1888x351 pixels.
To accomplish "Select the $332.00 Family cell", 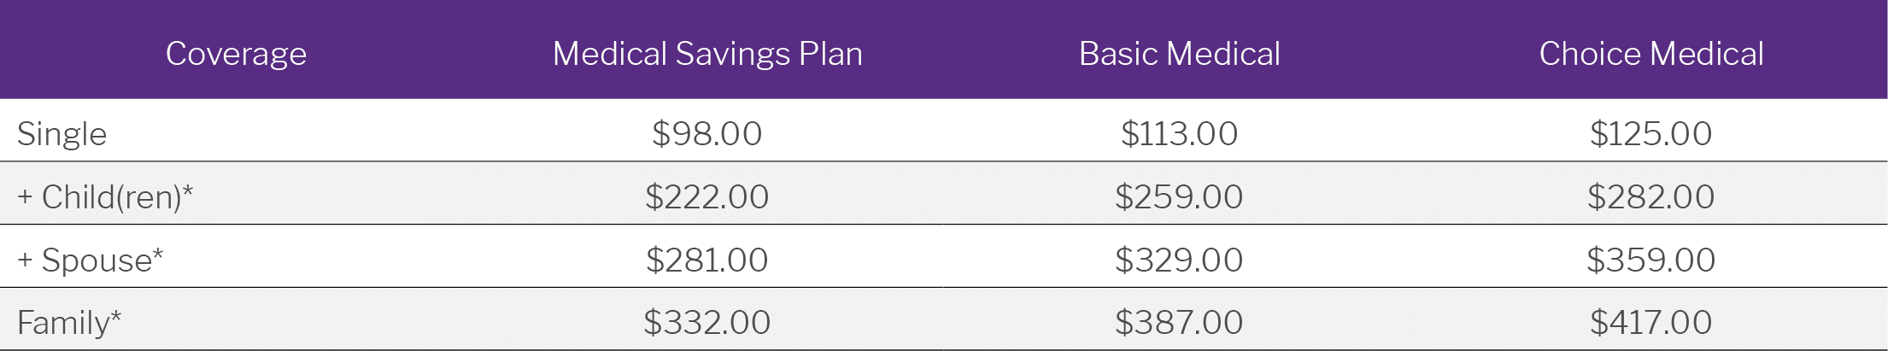I will click(707, 323).
